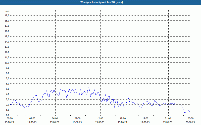The height and width of the screenshot is (125, 201).
Task: Pick the 5,0 axis label
Action: coord(8,89)
